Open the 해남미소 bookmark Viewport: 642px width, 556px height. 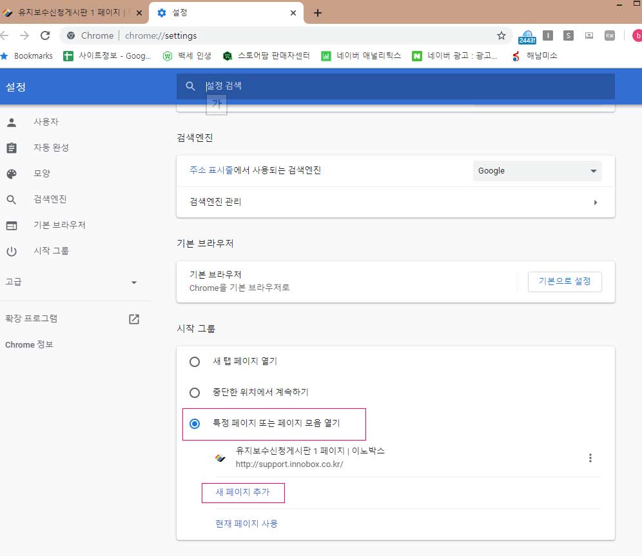534,56
